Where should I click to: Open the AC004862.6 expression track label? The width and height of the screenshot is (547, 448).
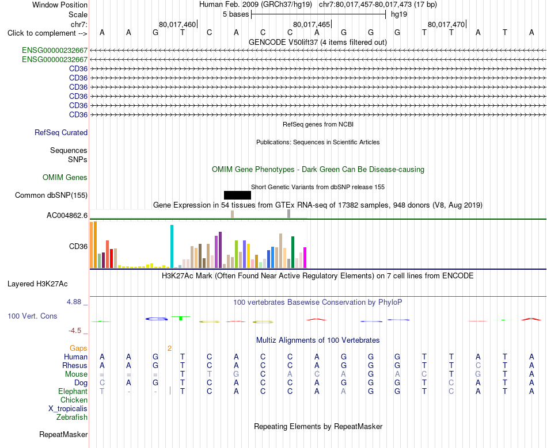(67, 215)
